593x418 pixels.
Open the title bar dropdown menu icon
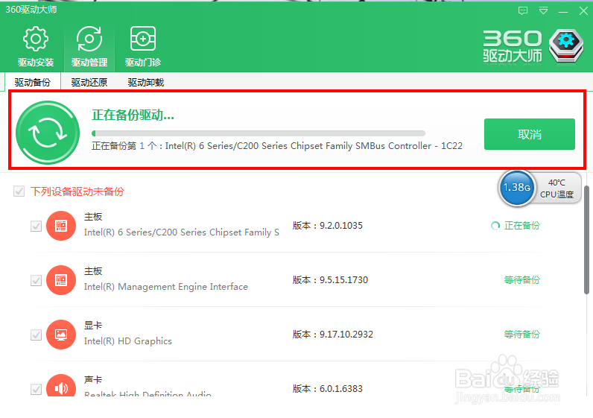pyautogui.click(x=543, y=10)
